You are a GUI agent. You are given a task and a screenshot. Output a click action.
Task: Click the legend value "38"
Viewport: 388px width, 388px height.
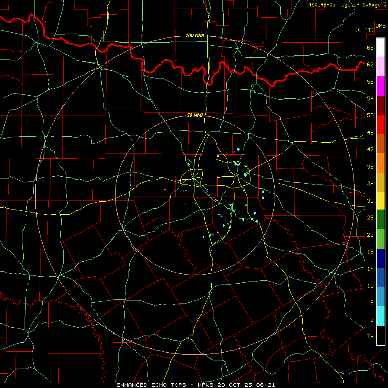[370, 166]
